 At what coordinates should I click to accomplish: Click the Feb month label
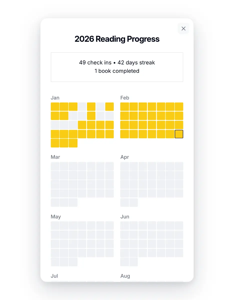pyautogui.click(x=125, y=98)
